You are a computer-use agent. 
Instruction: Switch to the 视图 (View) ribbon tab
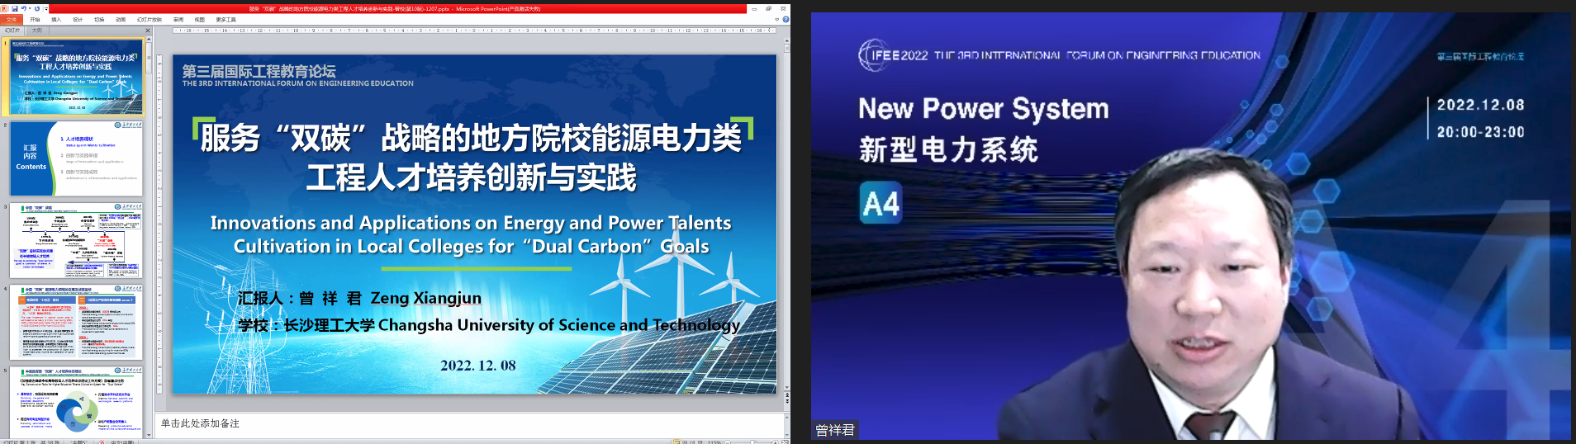pos(200,20)
